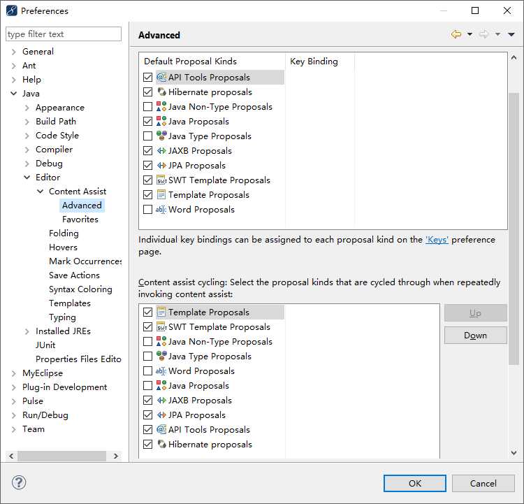Click JPA Proposals icon in cycling list
The height and width of the screenshot is (504, 524).
click(161, 415)
